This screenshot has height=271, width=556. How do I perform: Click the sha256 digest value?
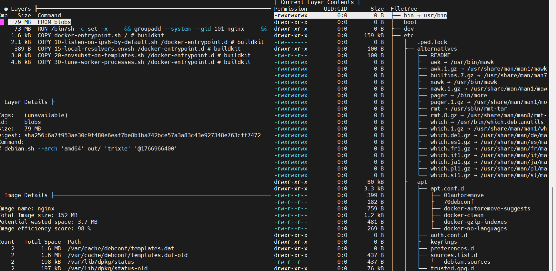click(142, 135)
